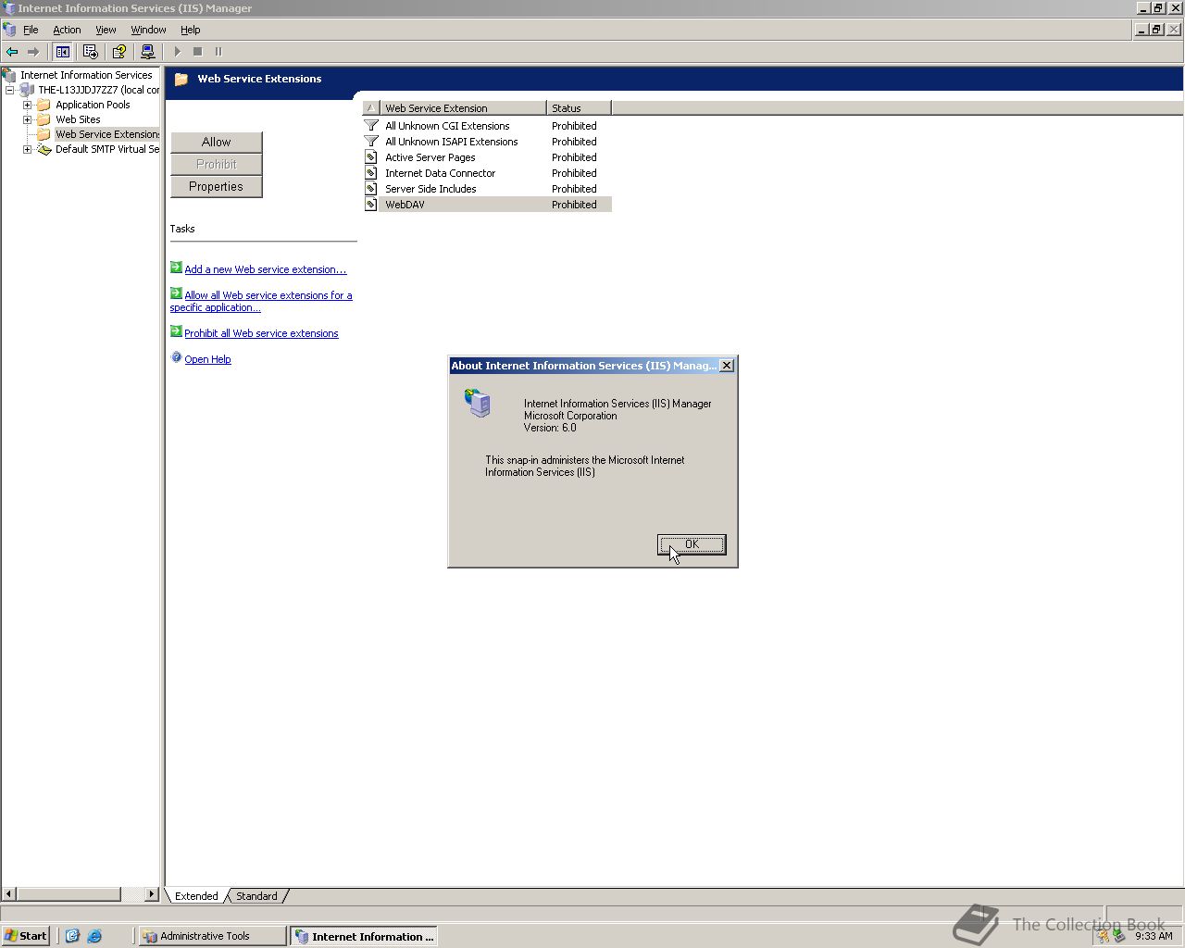Open the Start menu
This screenshot has height=948, width=1185.
[x=26, y=936]
